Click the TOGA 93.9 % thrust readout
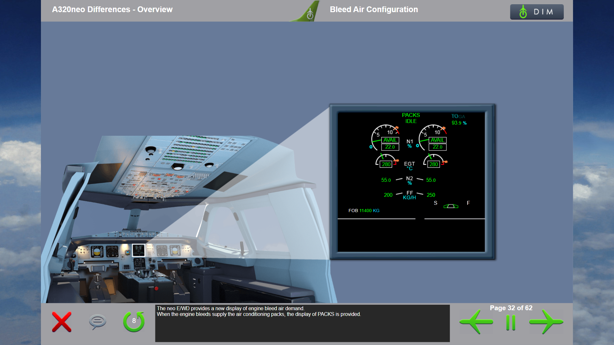 click(x=459, y=119)
